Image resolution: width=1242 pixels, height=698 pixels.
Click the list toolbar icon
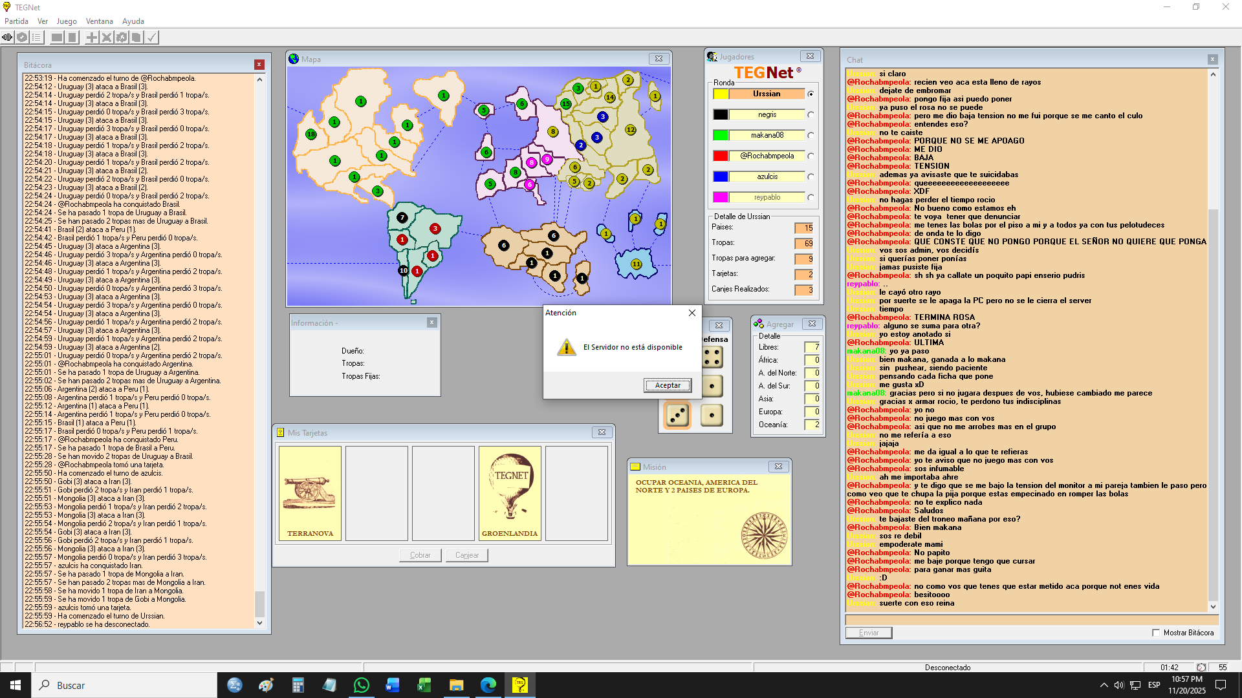(x=37, y=37)
